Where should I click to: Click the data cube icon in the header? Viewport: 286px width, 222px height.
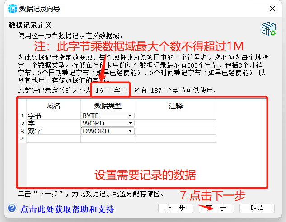pyautogui.click(x=268, y=29)
